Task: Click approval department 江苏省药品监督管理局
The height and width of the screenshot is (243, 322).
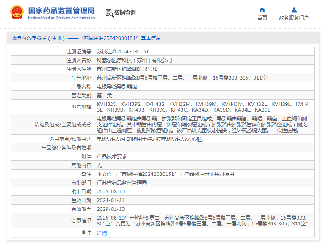Action: point(122,183)
